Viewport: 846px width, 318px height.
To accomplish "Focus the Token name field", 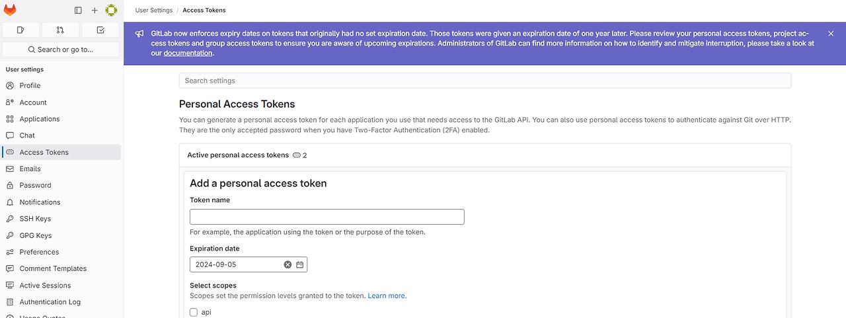I will pos(327,217).
